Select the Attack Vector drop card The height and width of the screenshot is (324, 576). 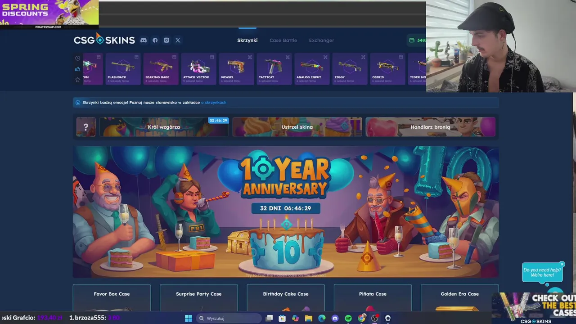click(x=199, y=69)
